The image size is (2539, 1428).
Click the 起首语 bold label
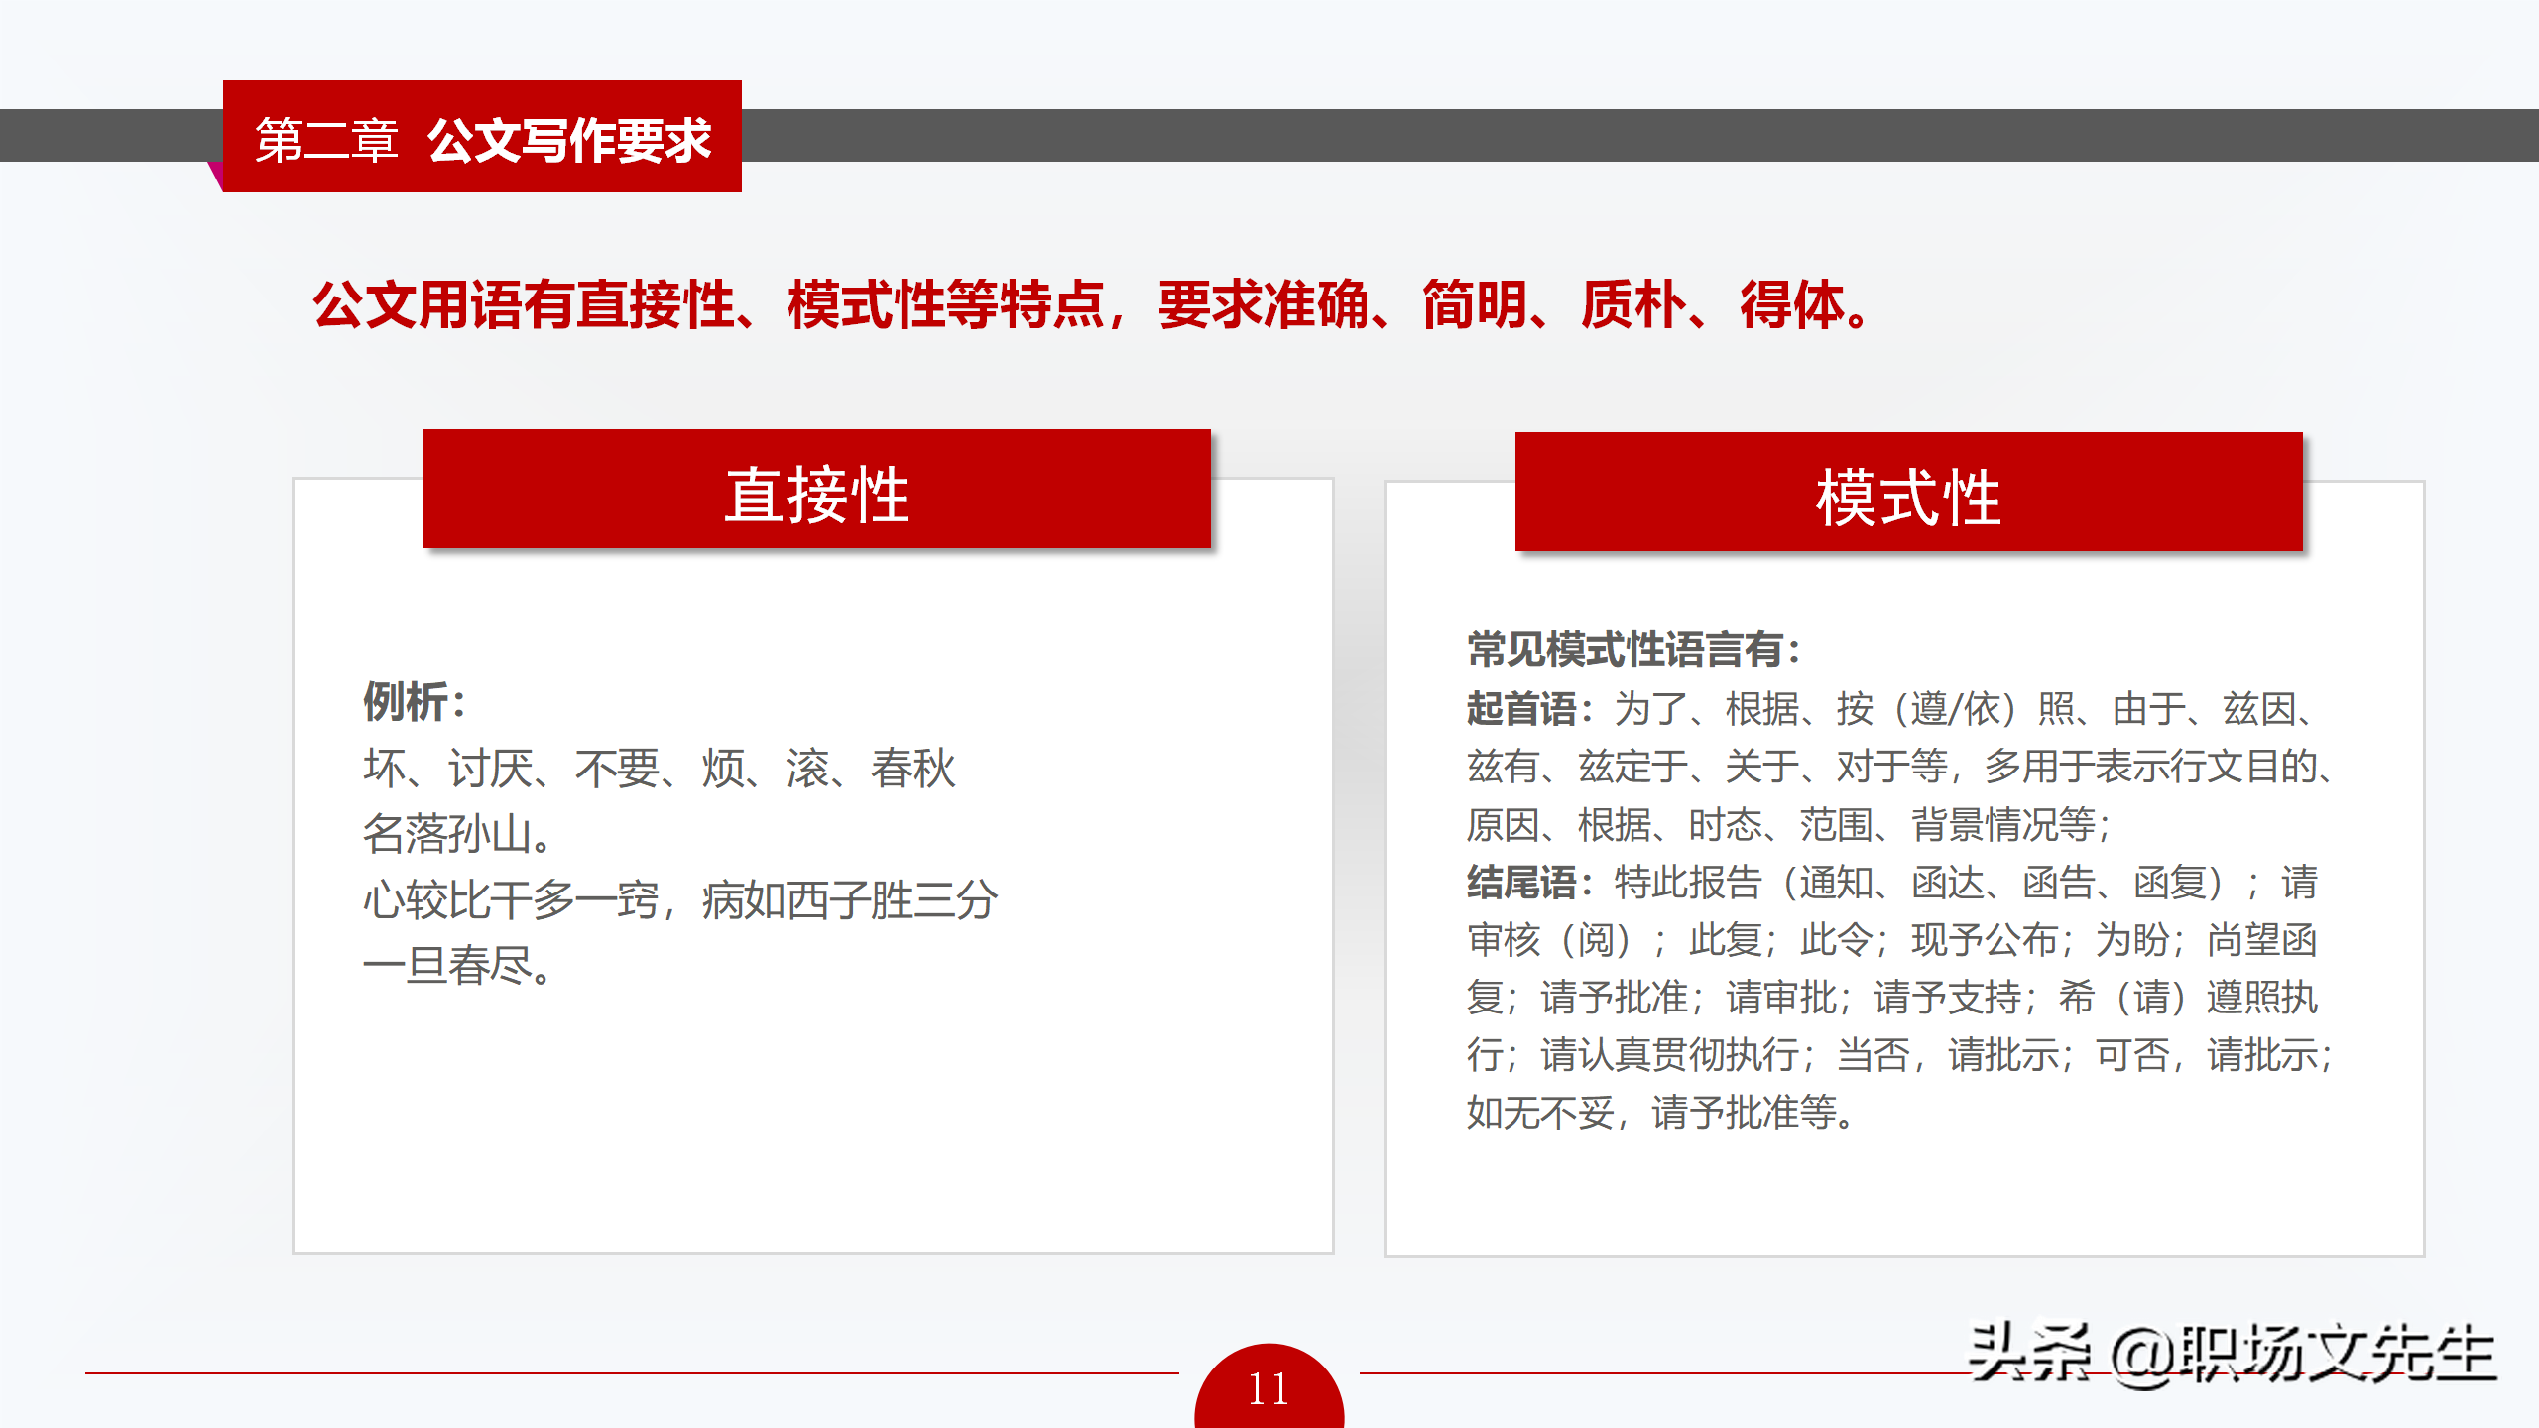click(x=1521, y=709)
